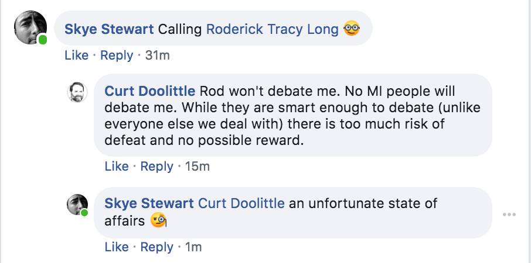Click the nerd face emoji
The image size is (531, 263).
351,28
